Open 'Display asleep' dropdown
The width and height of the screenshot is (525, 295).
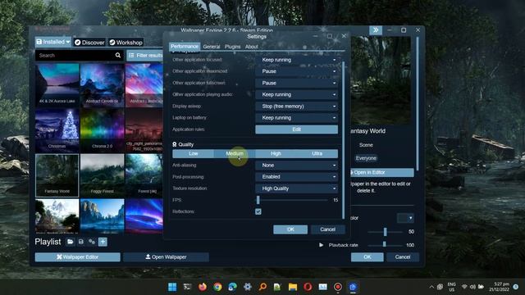[297, 106]
